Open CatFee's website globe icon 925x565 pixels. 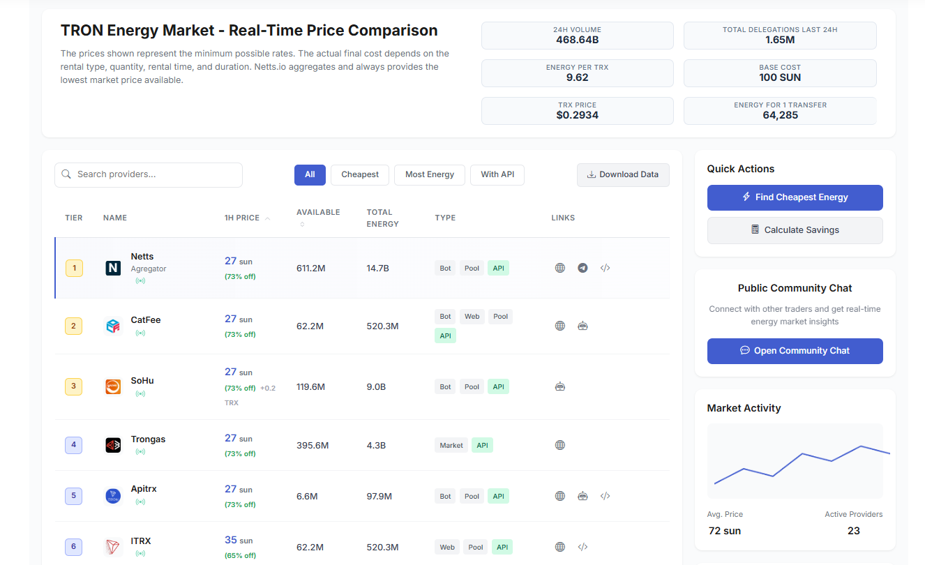(559, 326)
